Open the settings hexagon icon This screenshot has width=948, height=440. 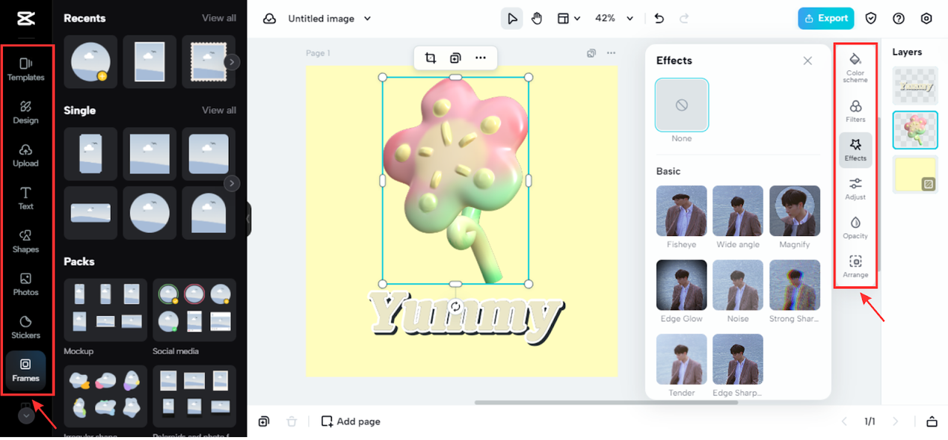[x=926, y=18]
